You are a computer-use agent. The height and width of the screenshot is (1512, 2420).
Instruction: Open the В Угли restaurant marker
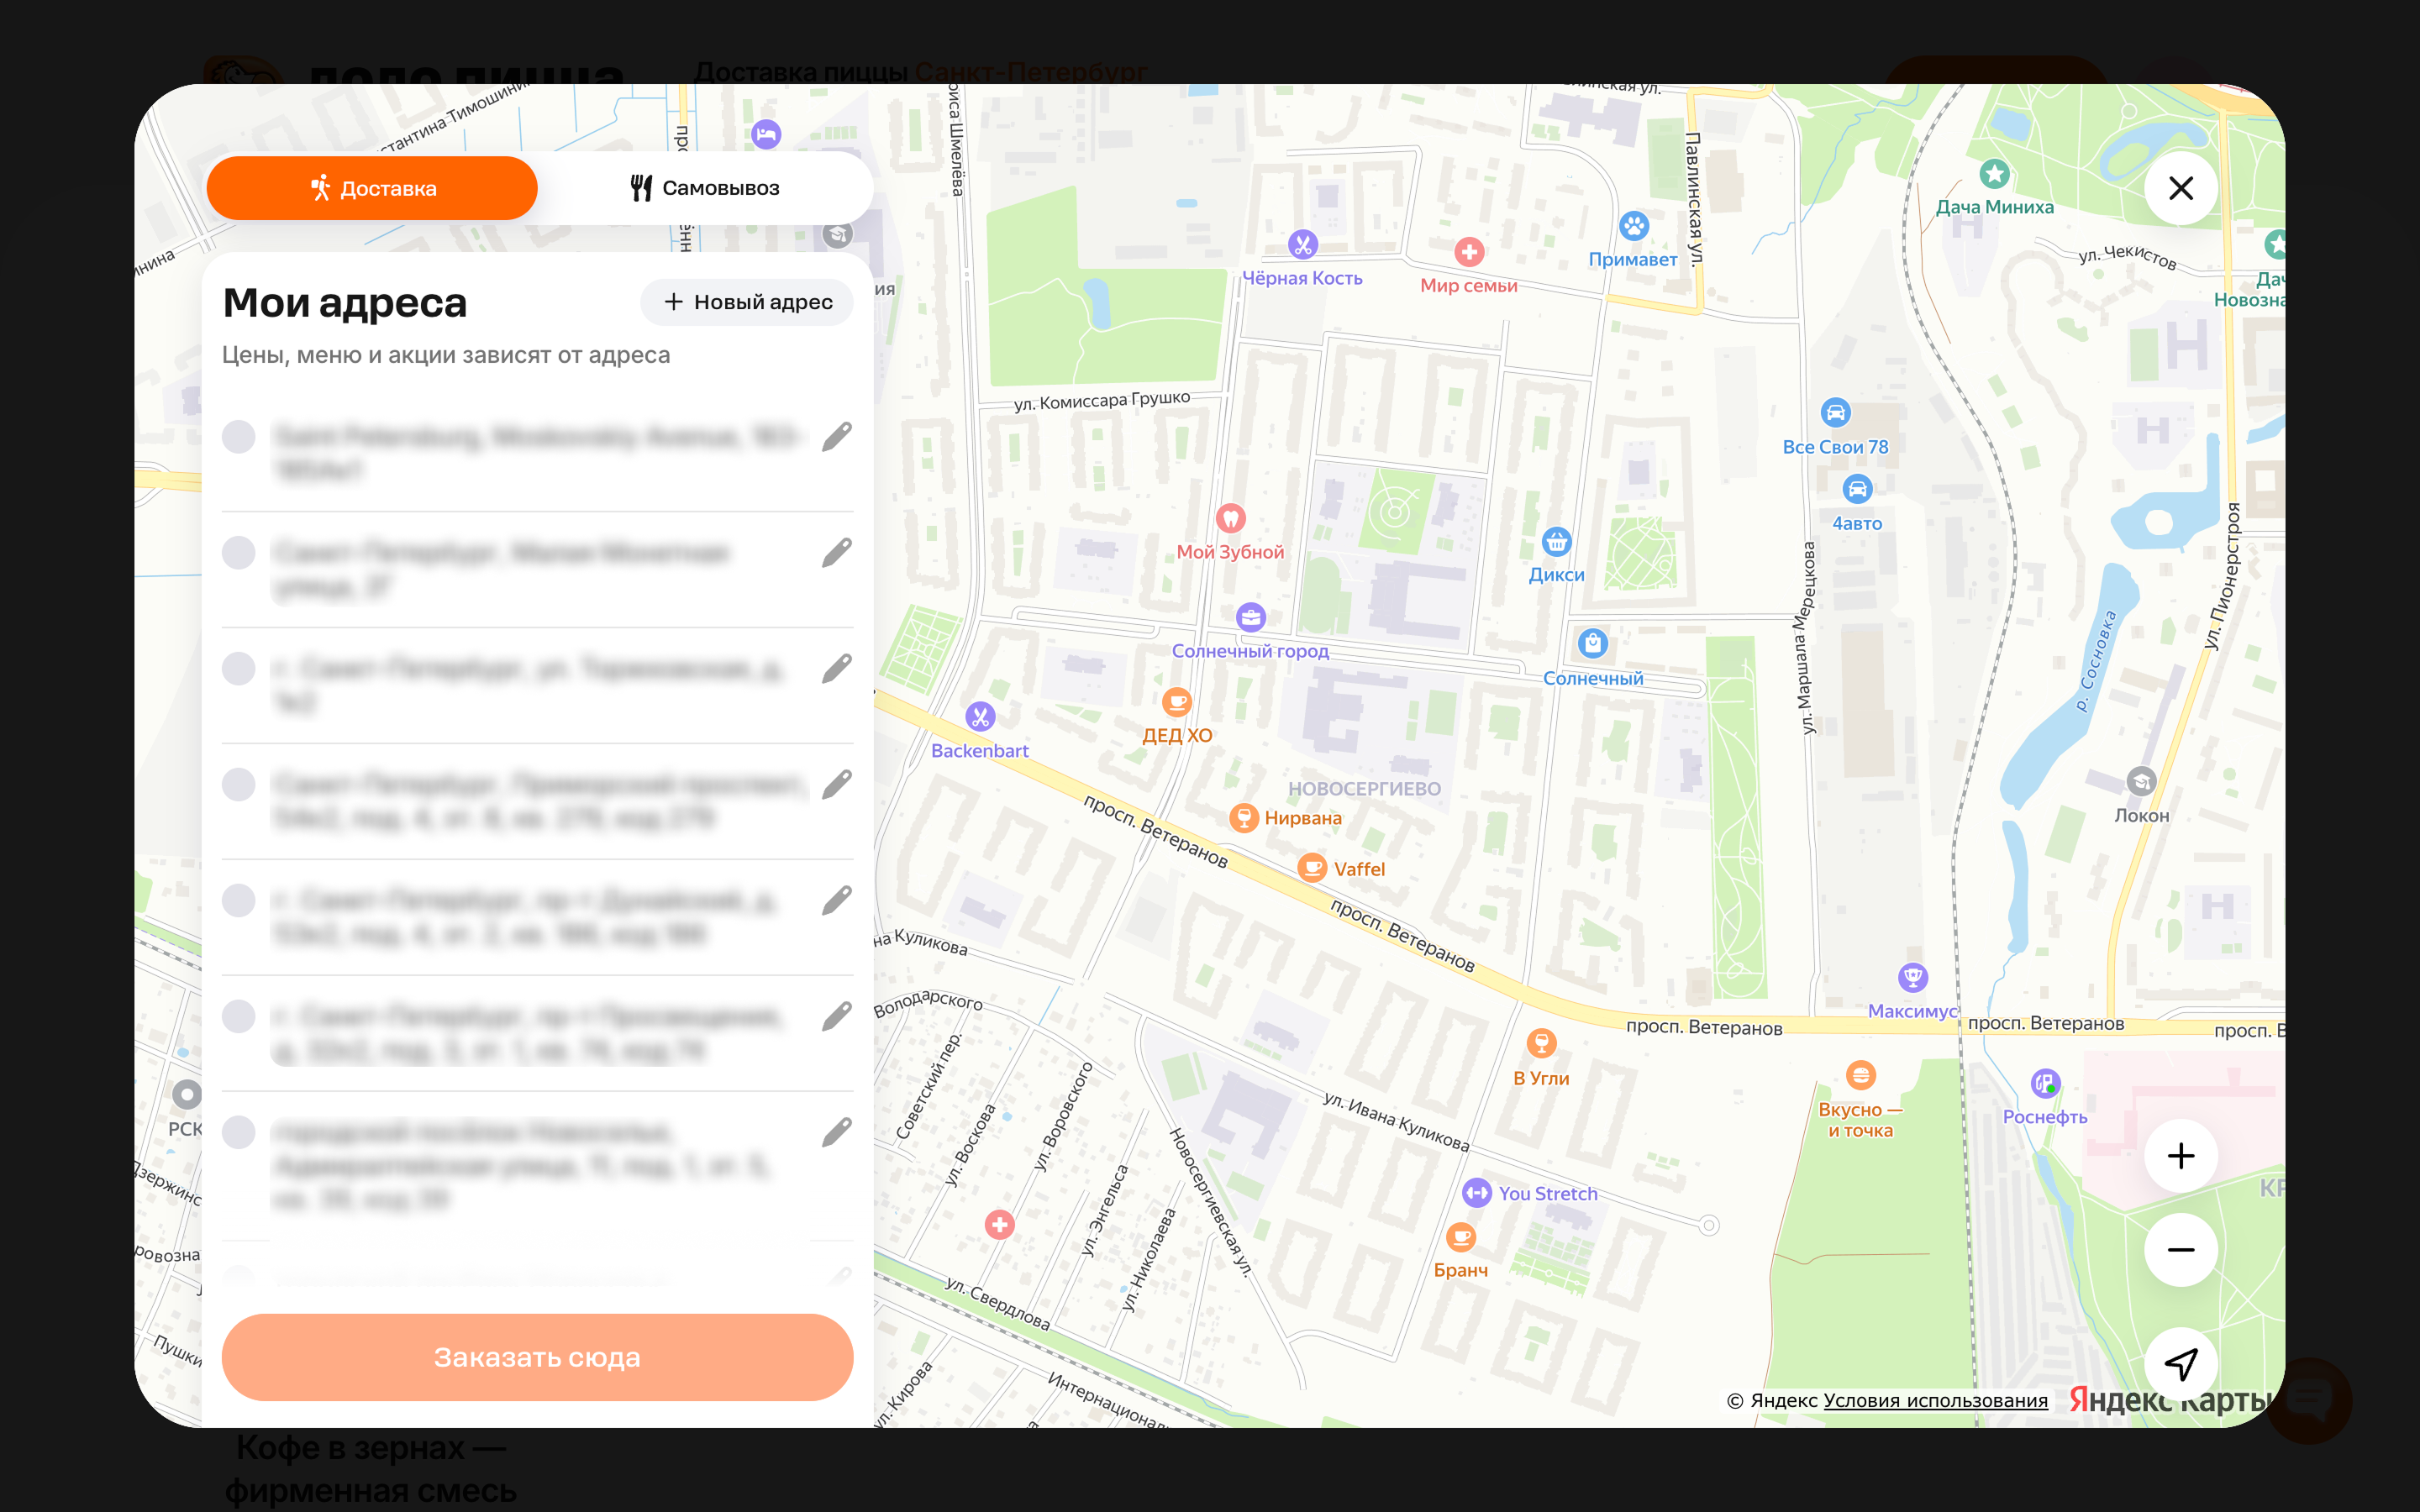tap(1541, 1043)
